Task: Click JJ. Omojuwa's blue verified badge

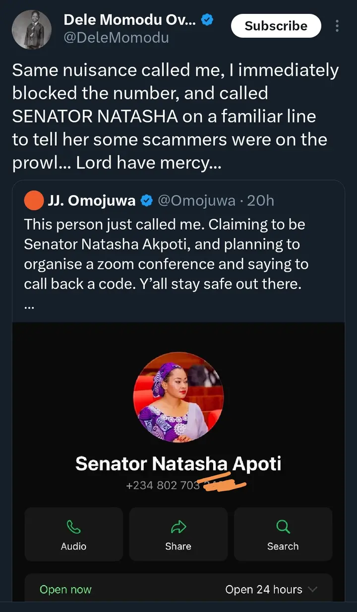Action: point(147,200)
